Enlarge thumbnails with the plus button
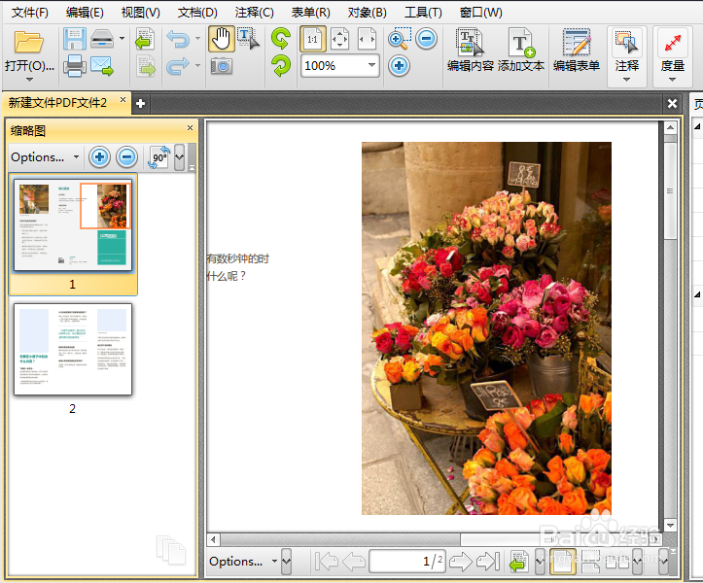Screen dimensions: 703x583 point(99,157)
